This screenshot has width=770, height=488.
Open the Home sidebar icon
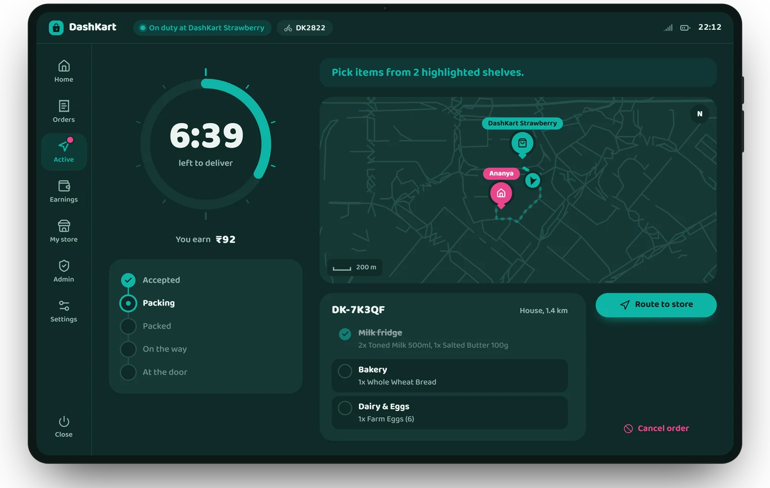pos(64,65)
